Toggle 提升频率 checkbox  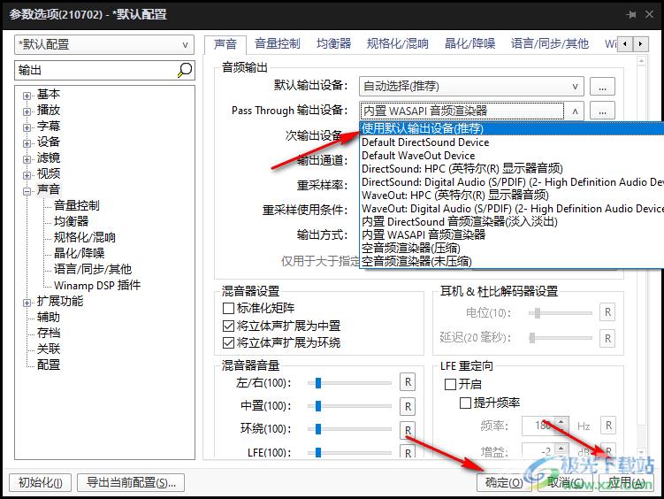coord(465,403)
